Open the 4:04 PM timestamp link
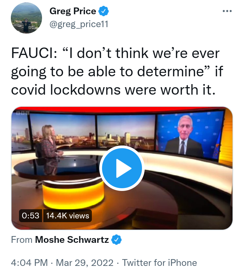The width and height of the screenshot is (244, 272). click(29, 263)
